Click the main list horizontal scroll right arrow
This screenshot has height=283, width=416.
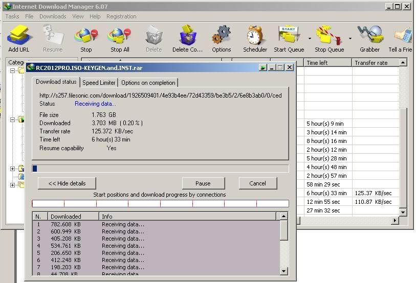coord(395,220)
